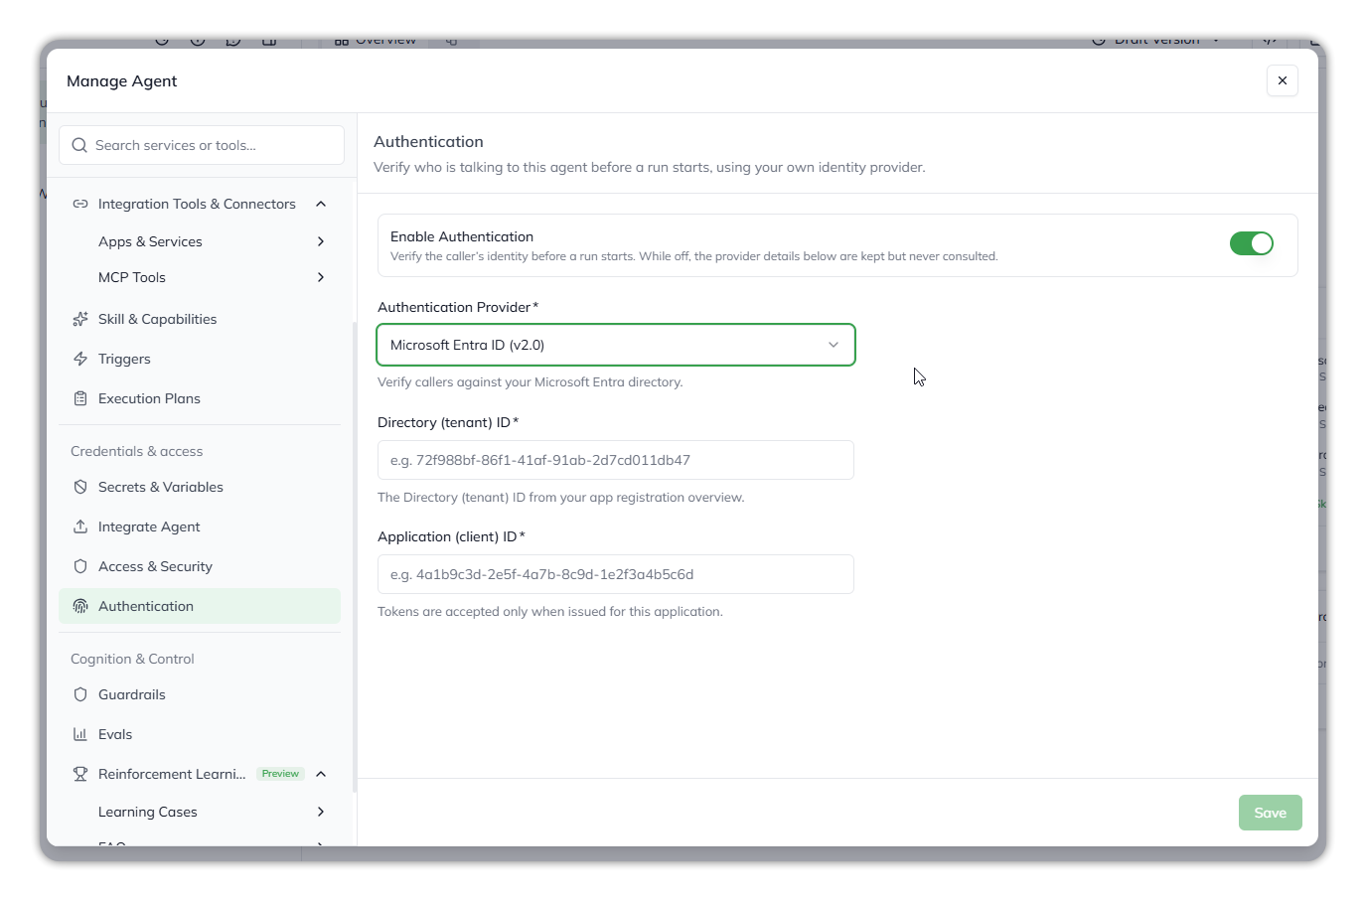Image resolution: width=1366 pixels, height=901 pixels.
Task: Open the Execution Plans item
Action: pyautogui.click(x=200, y=398)
